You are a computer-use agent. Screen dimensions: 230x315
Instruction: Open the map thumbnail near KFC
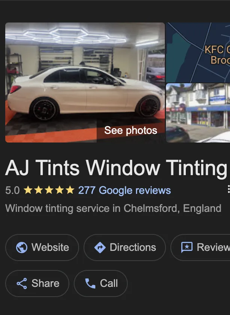(198, 52)
